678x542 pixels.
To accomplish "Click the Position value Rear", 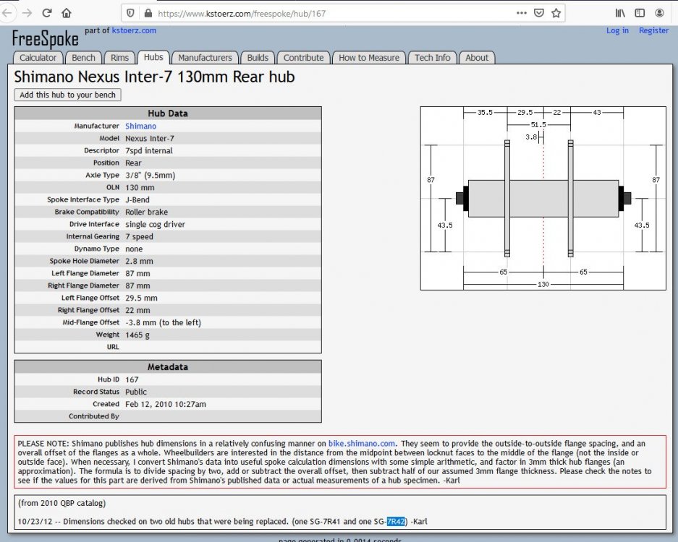I will [133, 163].
